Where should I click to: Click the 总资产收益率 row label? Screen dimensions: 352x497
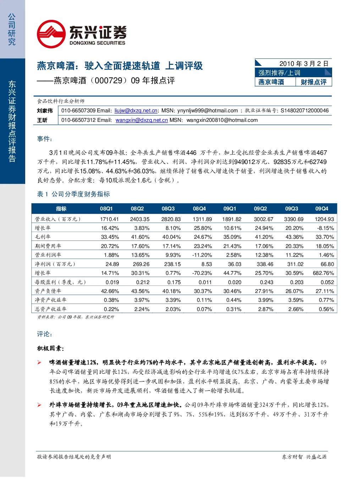tap(50, 309)
